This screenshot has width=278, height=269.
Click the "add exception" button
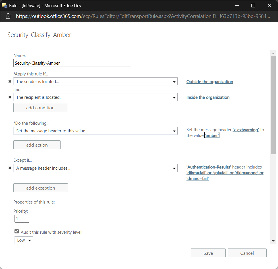click(x=40, y=188)
